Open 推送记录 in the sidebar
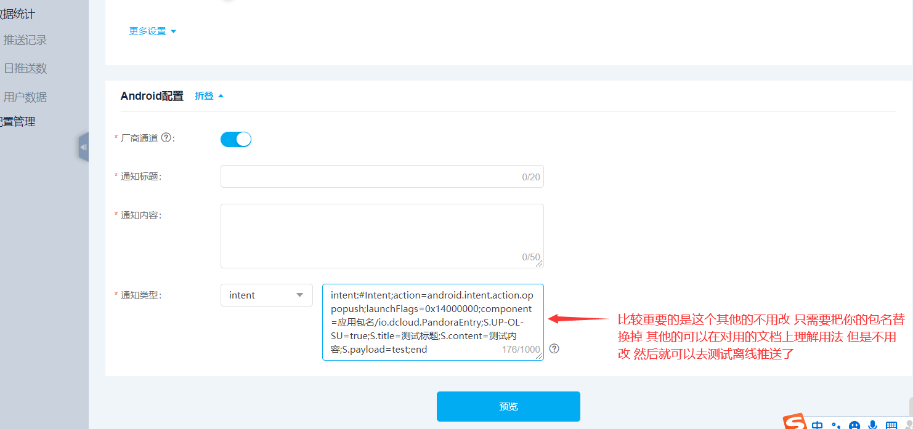Viewport: 913px width, 429px height. tap(25, 40)
